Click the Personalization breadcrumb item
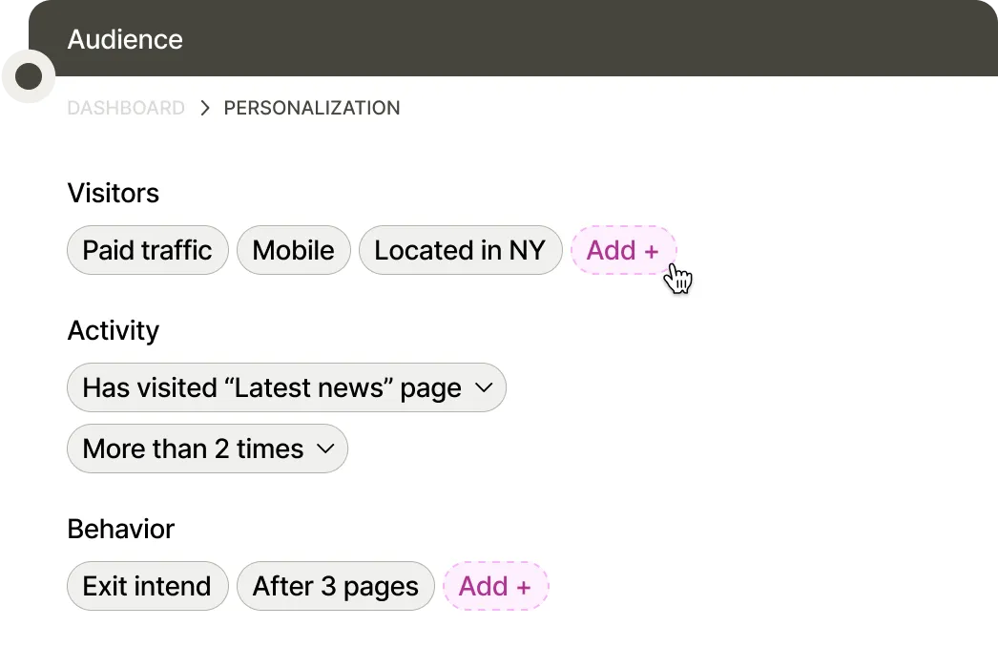 tap(312, 108)
